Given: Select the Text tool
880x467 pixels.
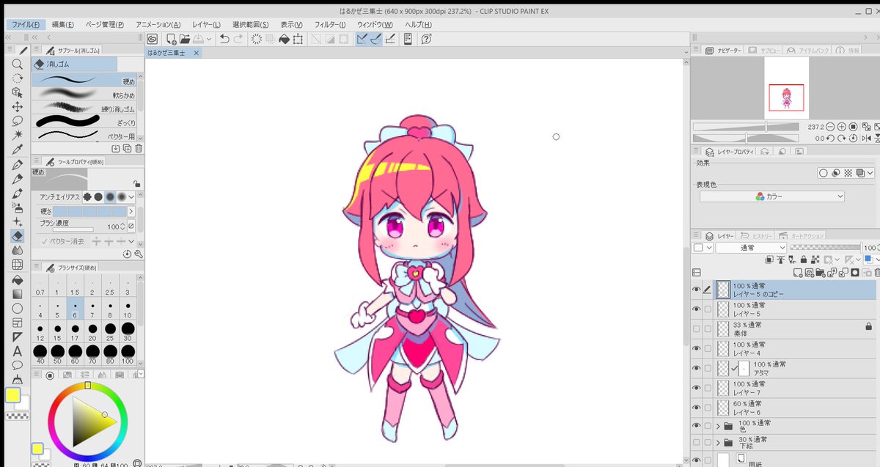Looking at the screenshot, I should tap(17, 351).
